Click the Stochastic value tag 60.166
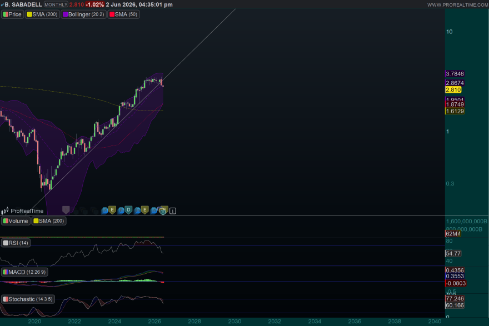The width and height of the screenshot is (489, 326). [455, 305]
